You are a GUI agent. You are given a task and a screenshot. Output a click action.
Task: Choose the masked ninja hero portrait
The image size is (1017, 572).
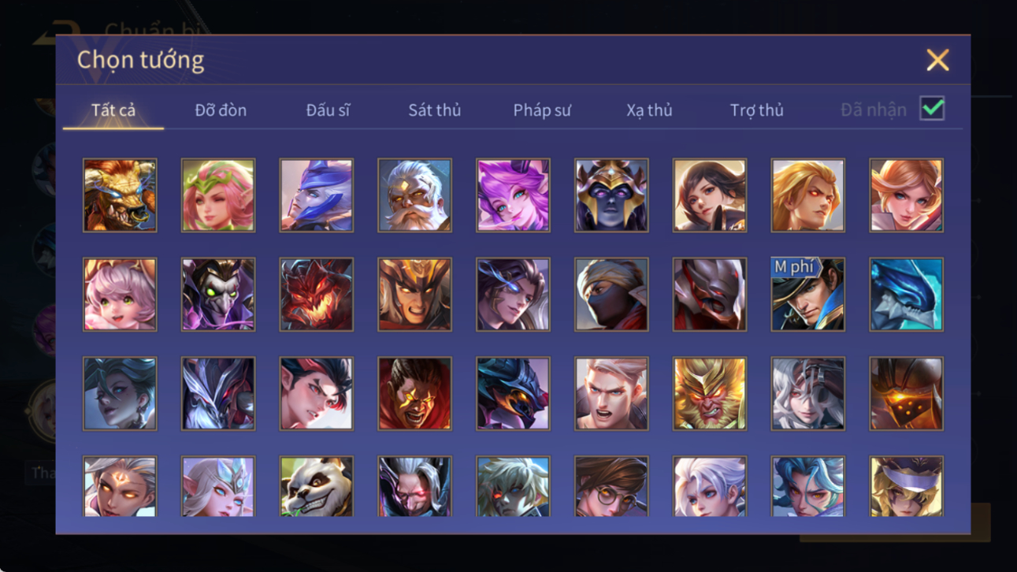click(611, 295)
